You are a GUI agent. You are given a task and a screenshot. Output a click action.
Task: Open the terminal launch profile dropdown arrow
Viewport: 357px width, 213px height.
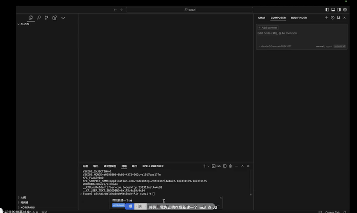tap(208, 166)
